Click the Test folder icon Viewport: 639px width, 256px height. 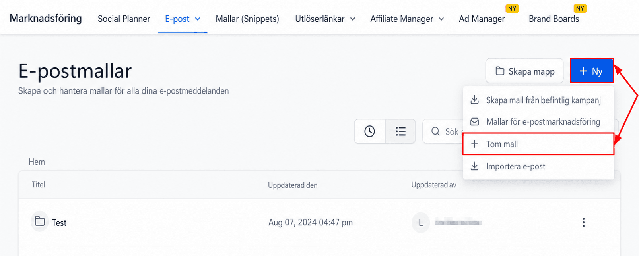(40, 221)
